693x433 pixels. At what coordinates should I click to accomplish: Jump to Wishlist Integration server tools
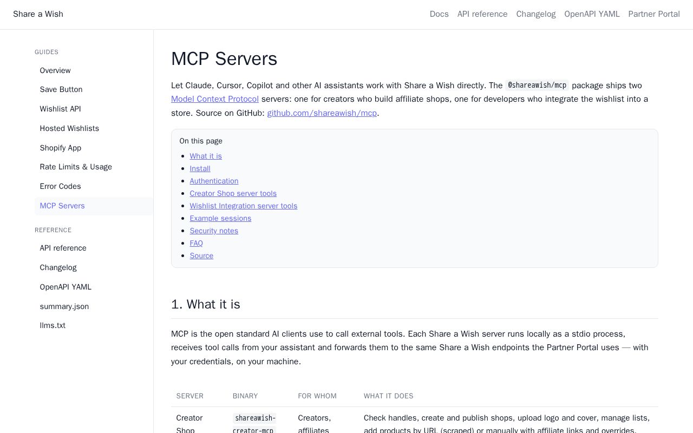[x=244, y=206]
